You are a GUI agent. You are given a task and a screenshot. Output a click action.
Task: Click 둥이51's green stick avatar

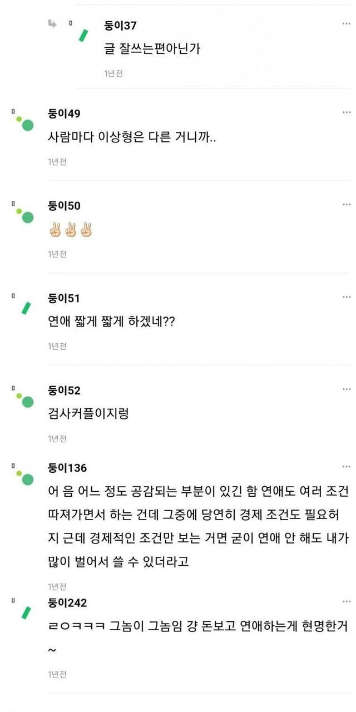click(x=26, y=308)
